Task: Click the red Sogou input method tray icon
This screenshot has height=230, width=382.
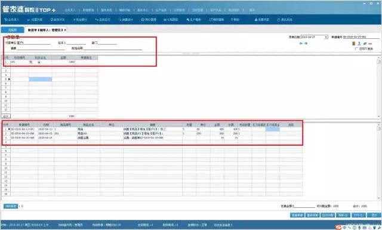Action: click(x=338, y=228)
